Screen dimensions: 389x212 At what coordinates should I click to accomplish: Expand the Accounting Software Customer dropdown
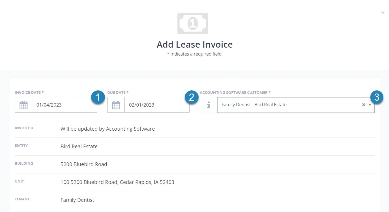point(370,105)
